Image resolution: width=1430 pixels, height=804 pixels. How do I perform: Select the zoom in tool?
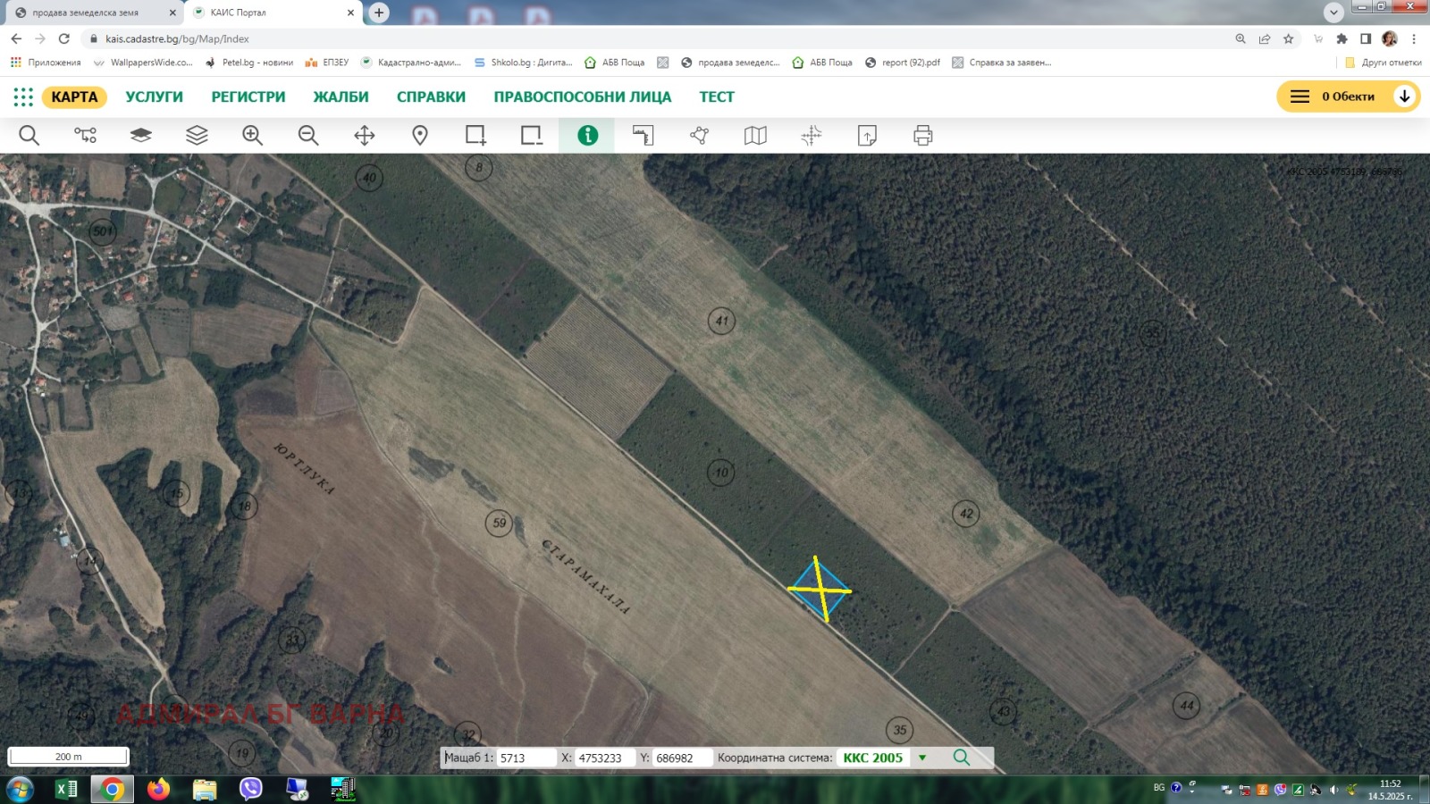pyautogui.click(x=251, y=135)
